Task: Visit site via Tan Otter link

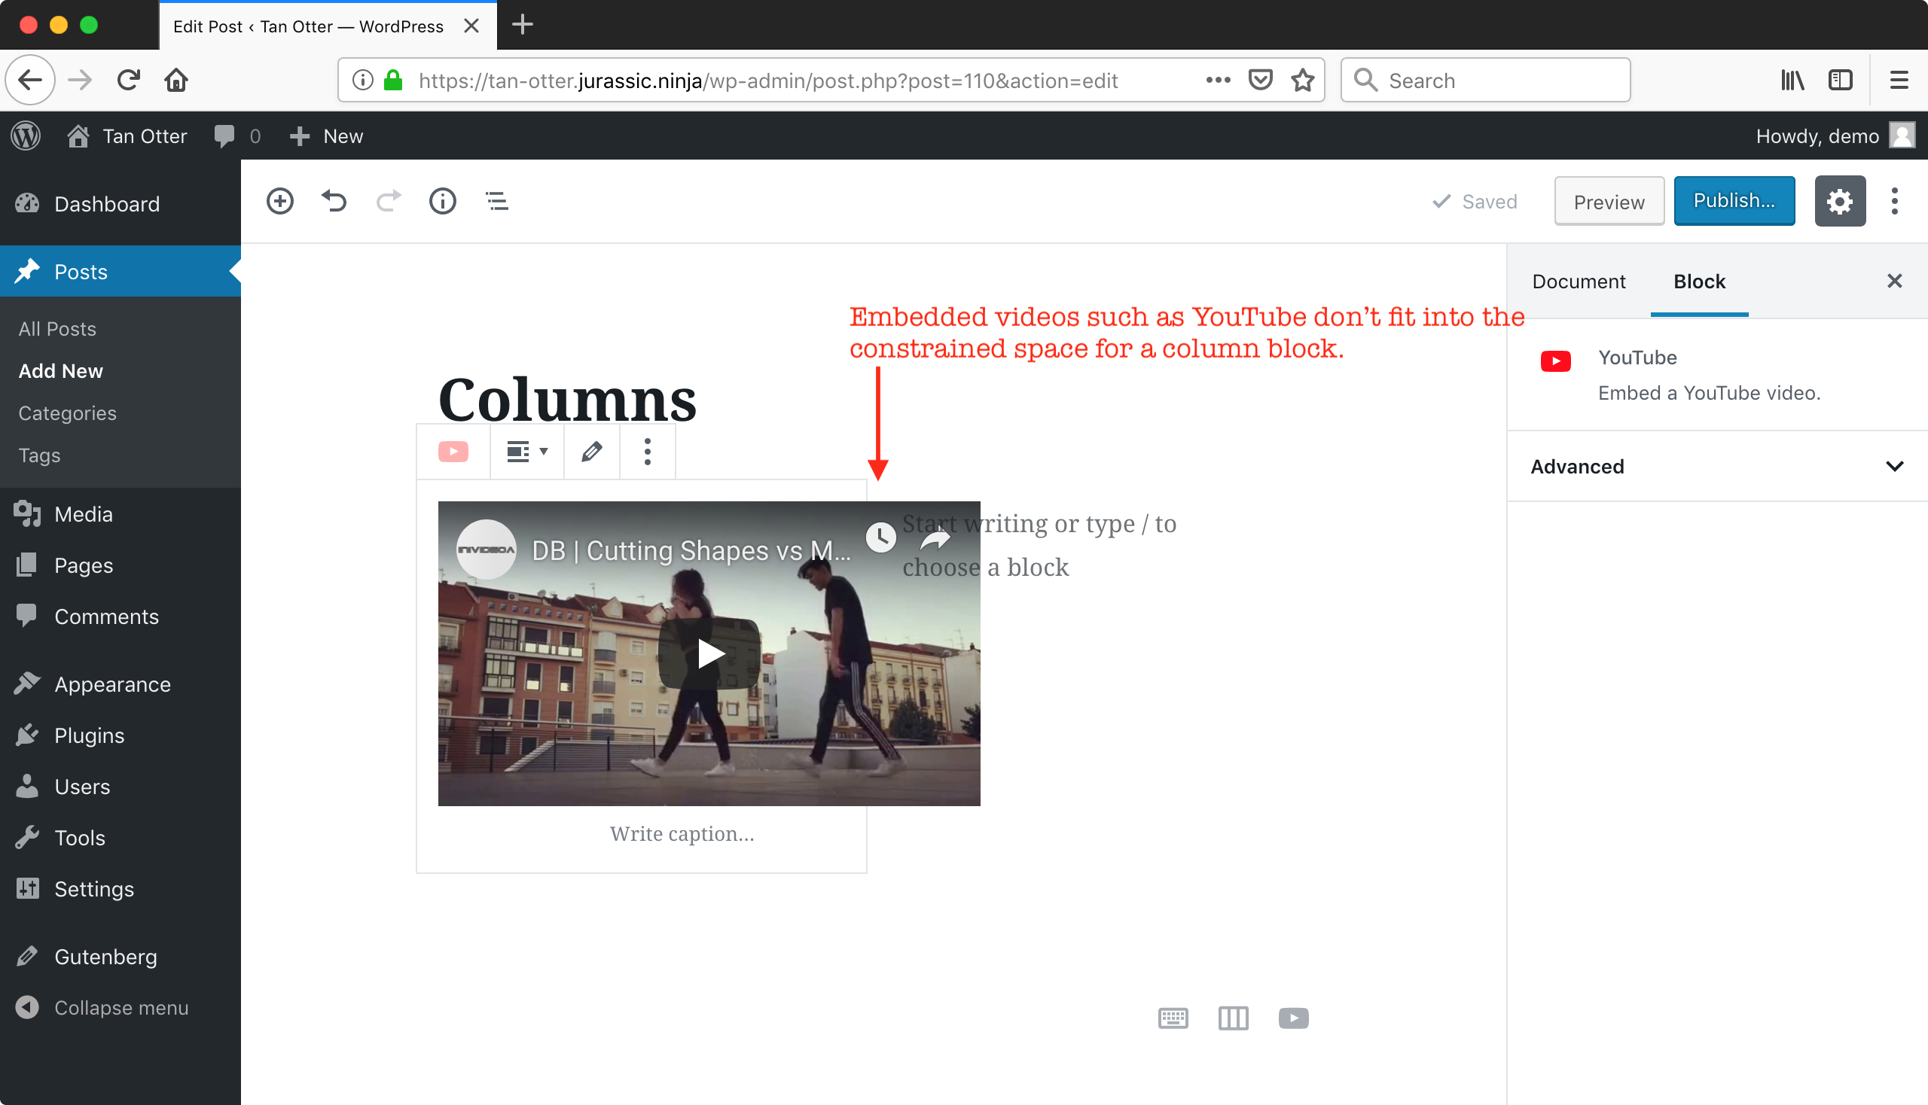Action: [127, 135]
